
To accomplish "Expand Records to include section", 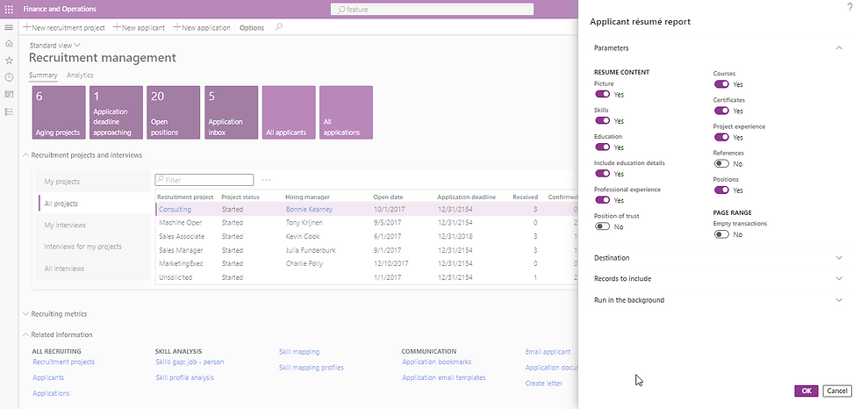I will click(x=718, y=278).
